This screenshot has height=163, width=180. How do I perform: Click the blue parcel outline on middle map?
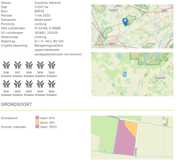click(x=124, y=74)
